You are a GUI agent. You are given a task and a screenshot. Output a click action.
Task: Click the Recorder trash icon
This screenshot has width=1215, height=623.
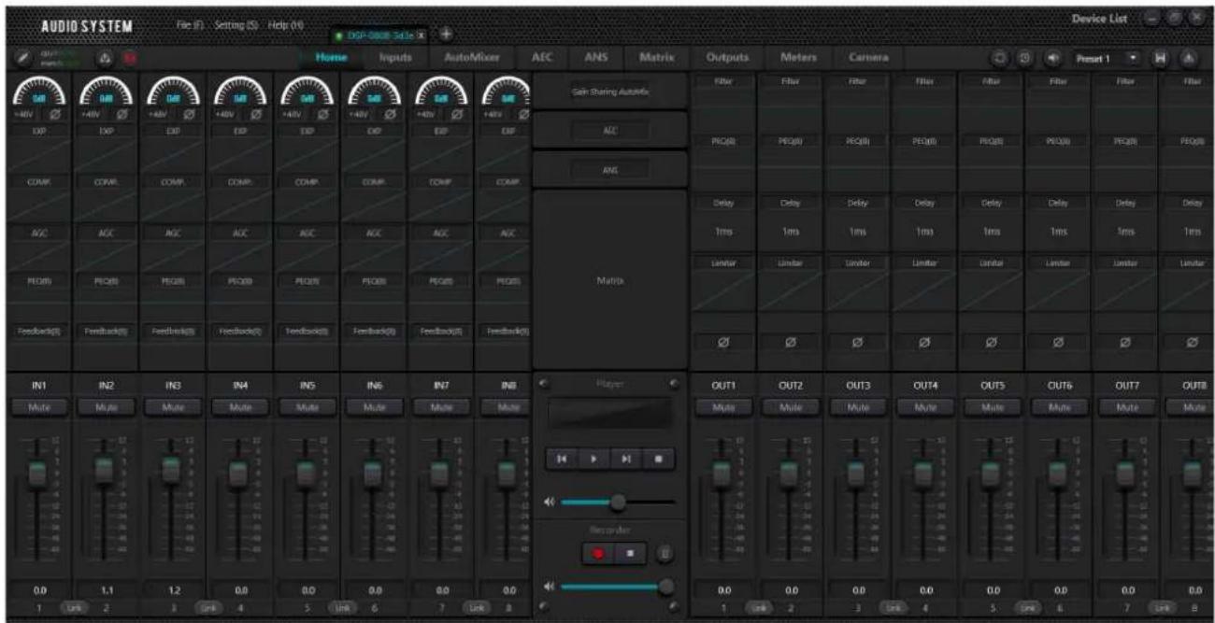click(664, 554)
